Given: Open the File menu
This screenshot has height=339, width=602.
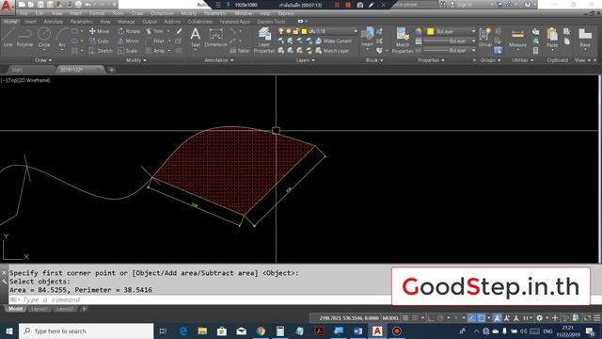Looking at the screenshot, I should click(24, 13).
